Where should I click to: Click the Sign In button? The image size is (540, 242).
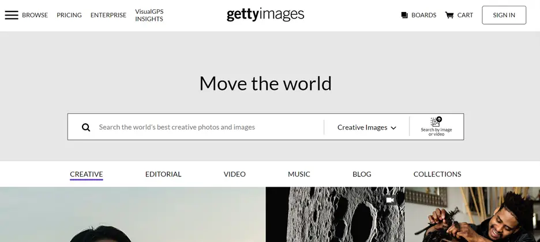coord(504,15)
